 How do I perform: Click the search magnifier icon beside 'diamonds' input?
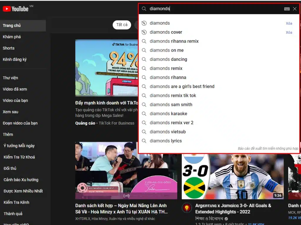144,9
